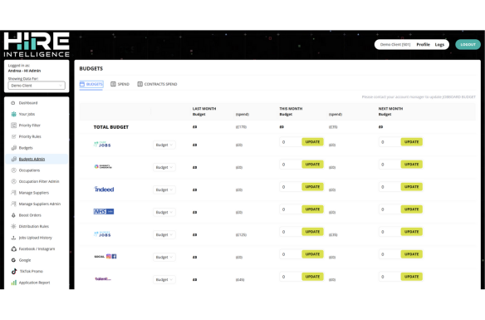
Task: Select the Priority Filter icon
Action: (13, 126)
